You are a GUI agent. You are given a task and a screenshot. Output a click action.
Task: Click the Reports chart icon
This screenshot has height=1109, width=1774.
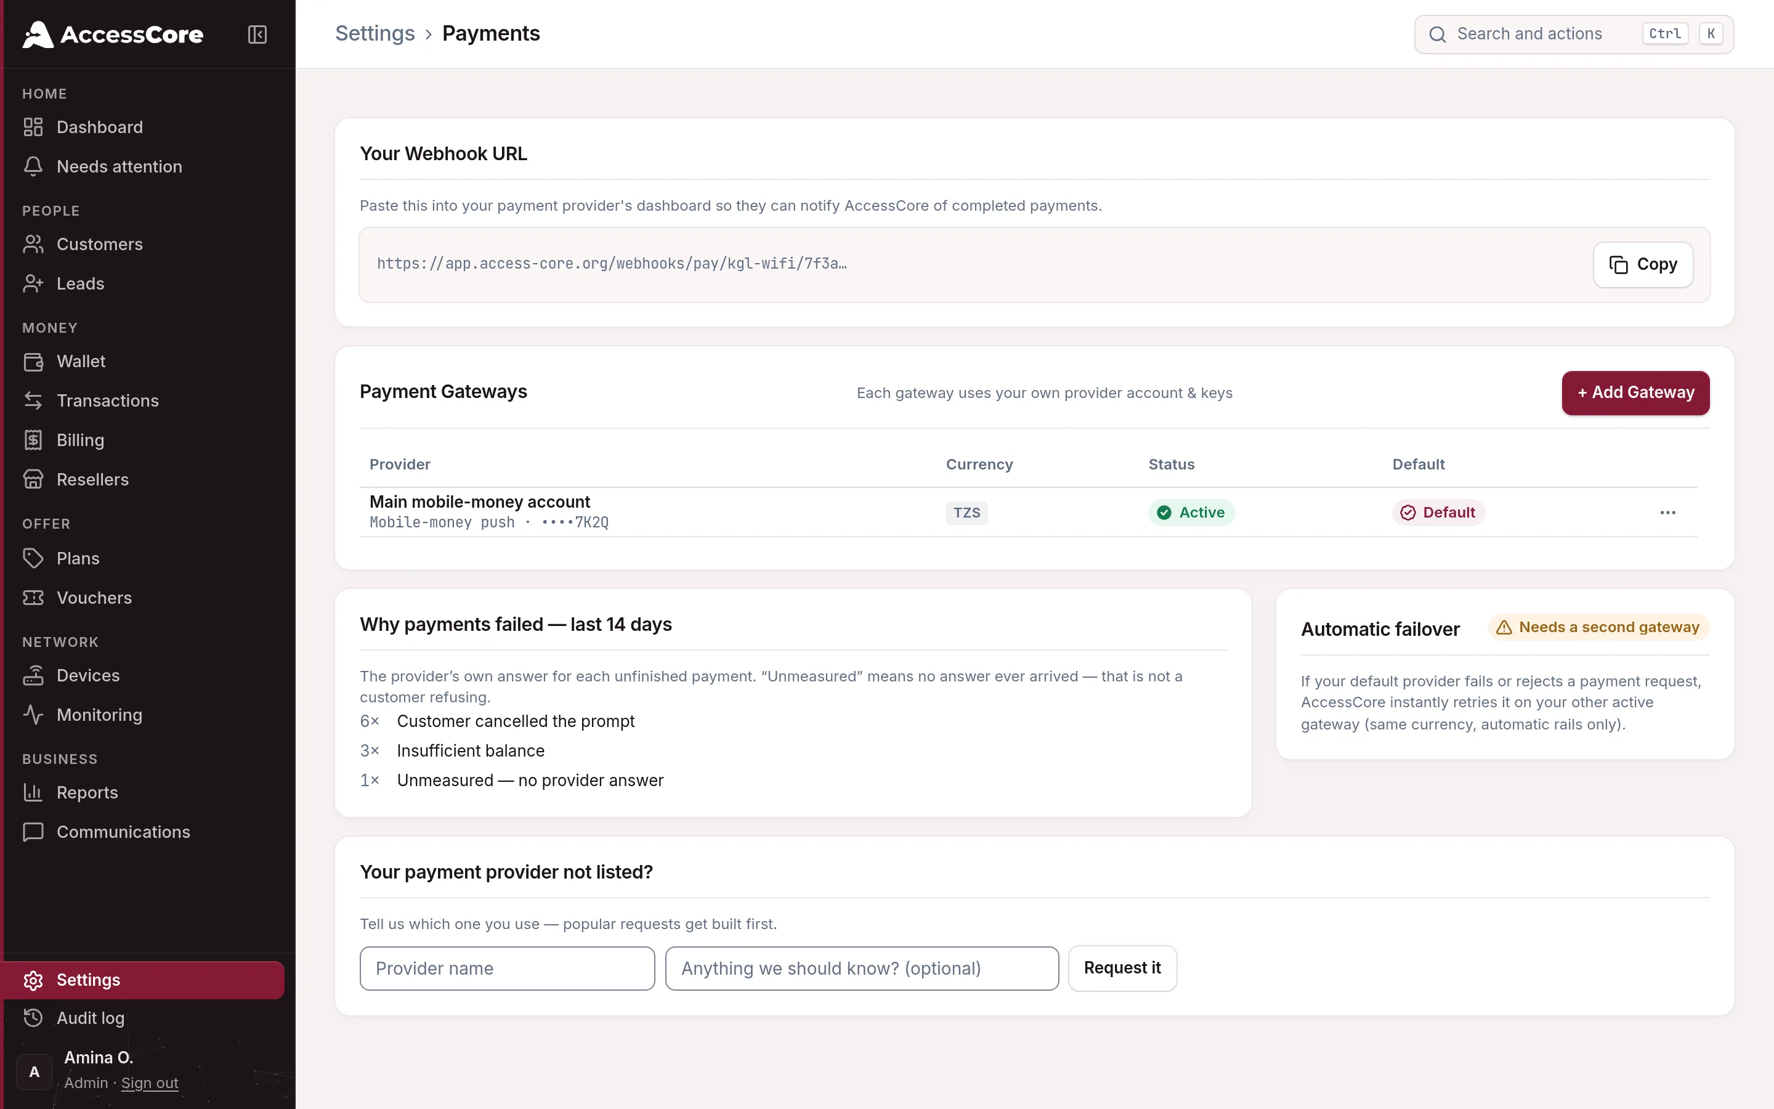[x=33, y=793]
